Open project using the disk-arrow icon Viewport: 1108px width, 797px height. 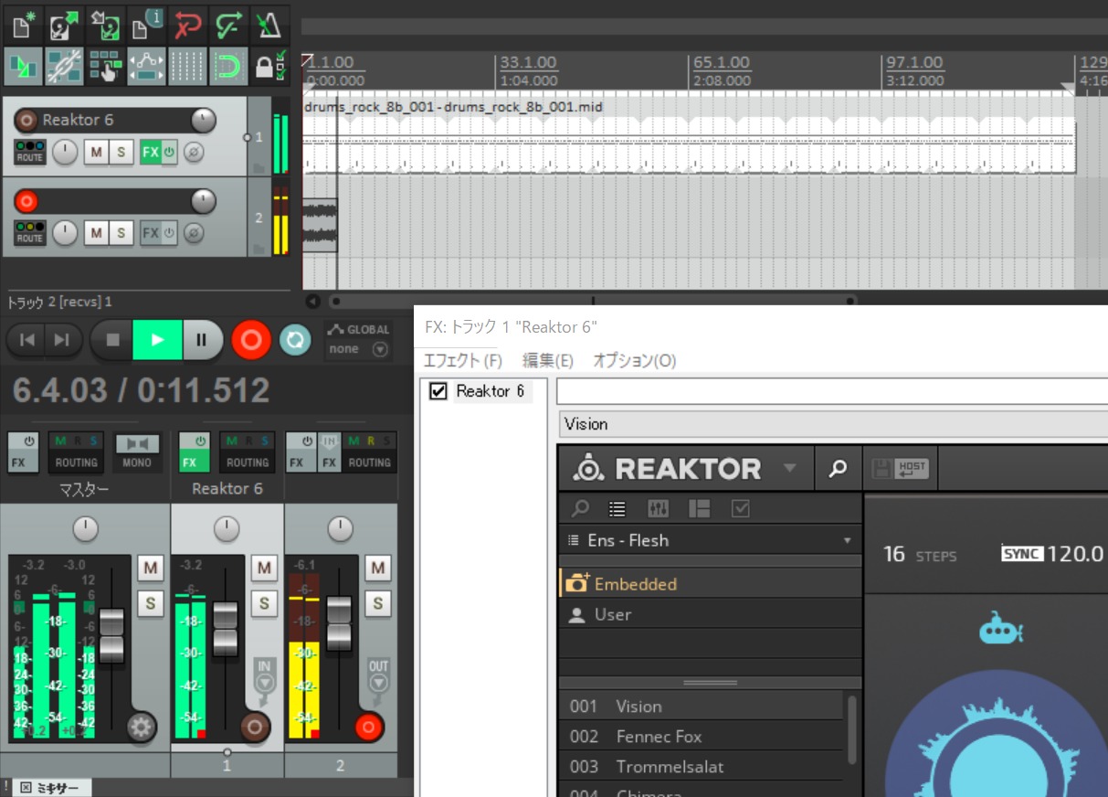coord(64,25)
